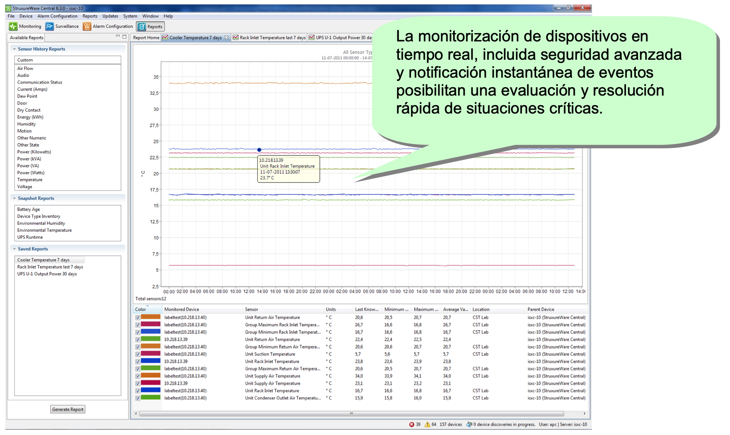730x435 pixels.
Task: Collapse the Saved Reports section
Action: (14, 249)
